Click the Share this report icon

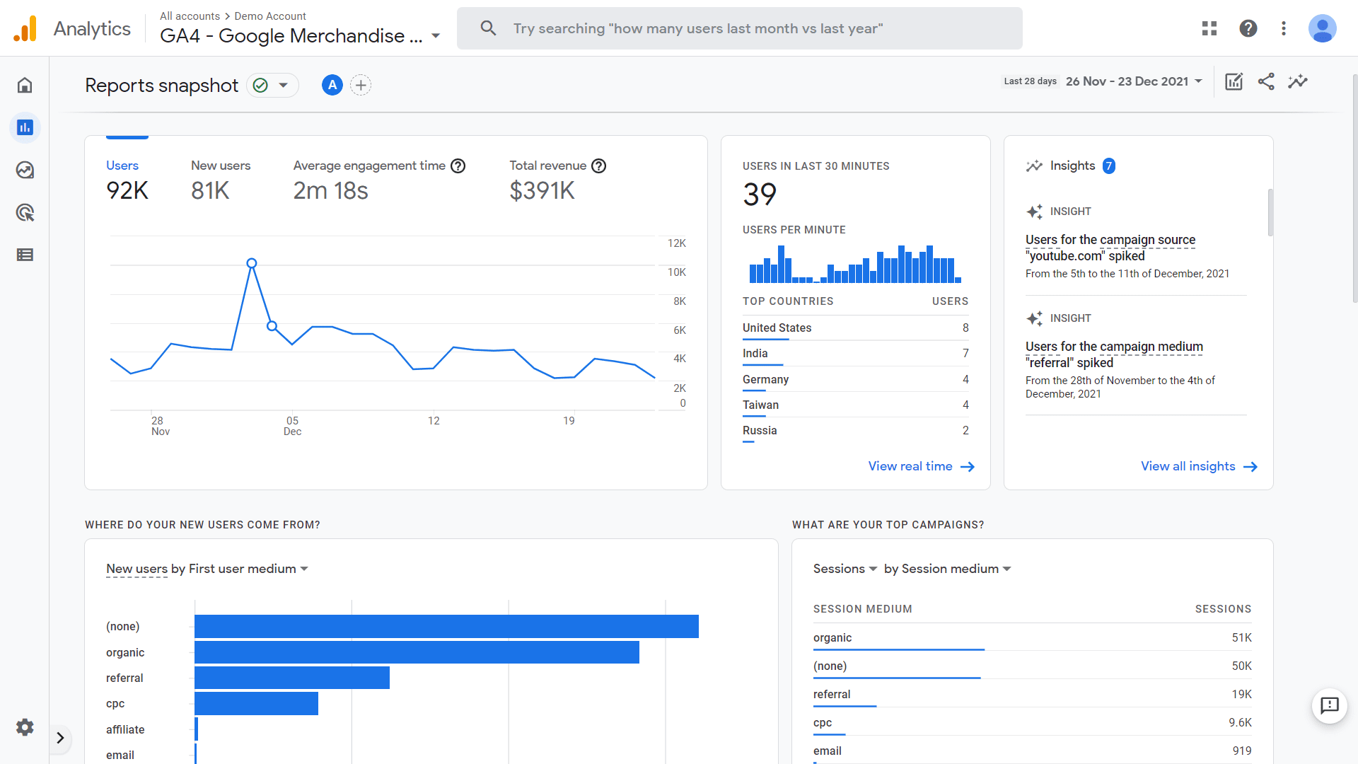pyautogui.click(x=1266, y=81)
